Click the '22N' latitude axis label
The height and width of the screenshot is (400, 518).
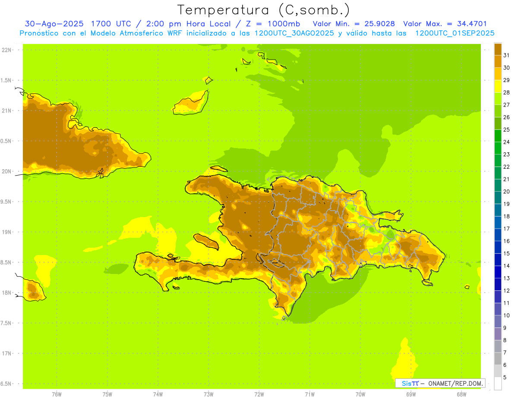tap(7, 50)
